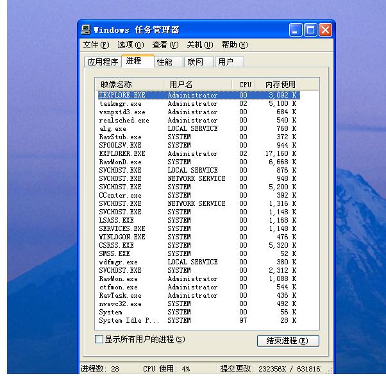The width and height of the screenshot is (386, 376).
Task: Select the RavStub.exe process row
Action: pos(199,137)
